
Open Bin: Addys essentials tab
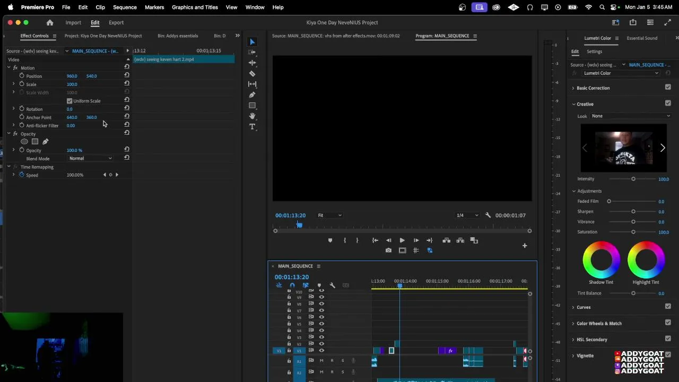pyautogui.click(x=178, y=36)
